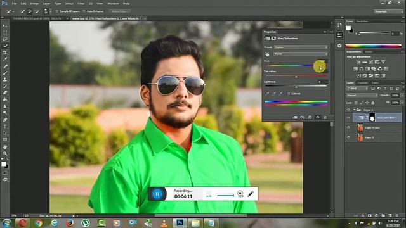Open the Fill dropdown arrow
Image resolution: width=406 pixels, height=228 pixels.
(402, 103)
